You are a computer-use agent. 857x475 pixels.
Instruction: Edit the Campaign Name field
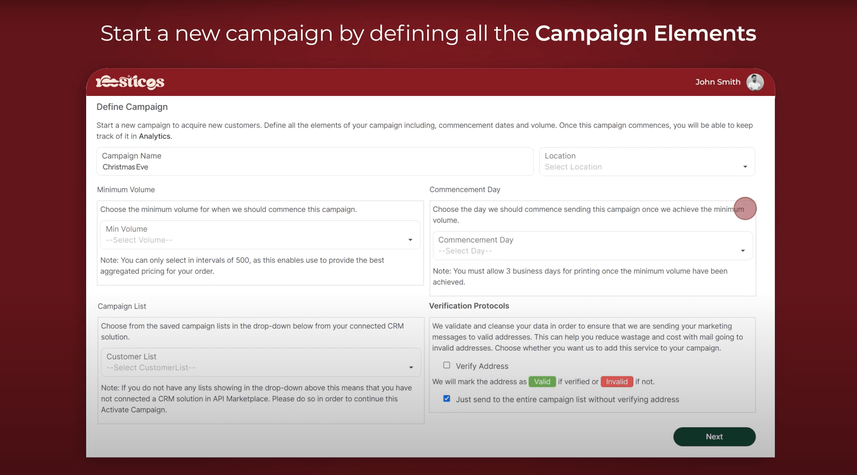[x=315, y=167]
